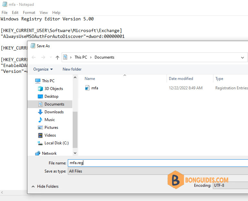Click the This PC monitor icon

pos(38,81)
